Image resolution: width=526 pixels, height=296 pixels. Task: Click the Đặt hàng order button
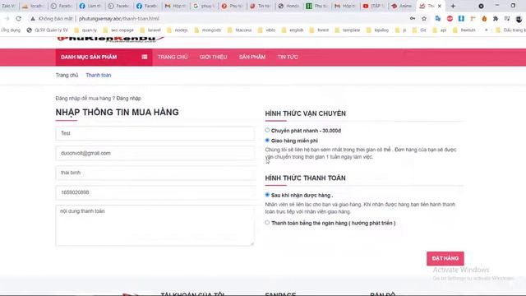445,258
